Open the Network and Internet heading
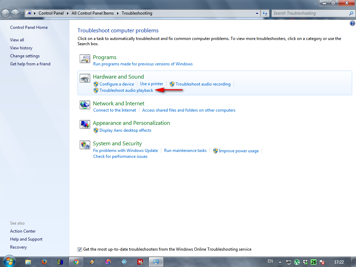Screen dimensions: 356x267 [x=119, y=104]
